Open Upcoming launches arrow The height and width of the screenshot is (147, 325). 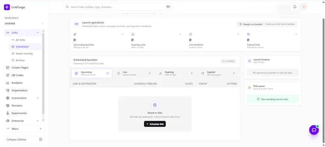click(x=122, y=34)
